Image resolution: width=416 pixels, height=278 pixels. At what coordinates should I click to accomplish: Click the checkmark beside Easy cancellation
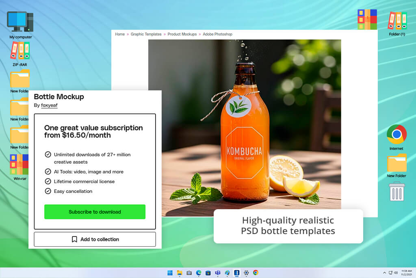48,191
